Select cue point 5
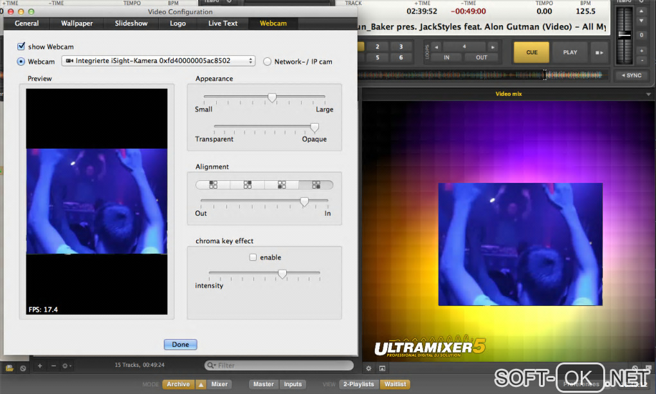The width and height of the screenshot is (656, 394). (377, 57)
